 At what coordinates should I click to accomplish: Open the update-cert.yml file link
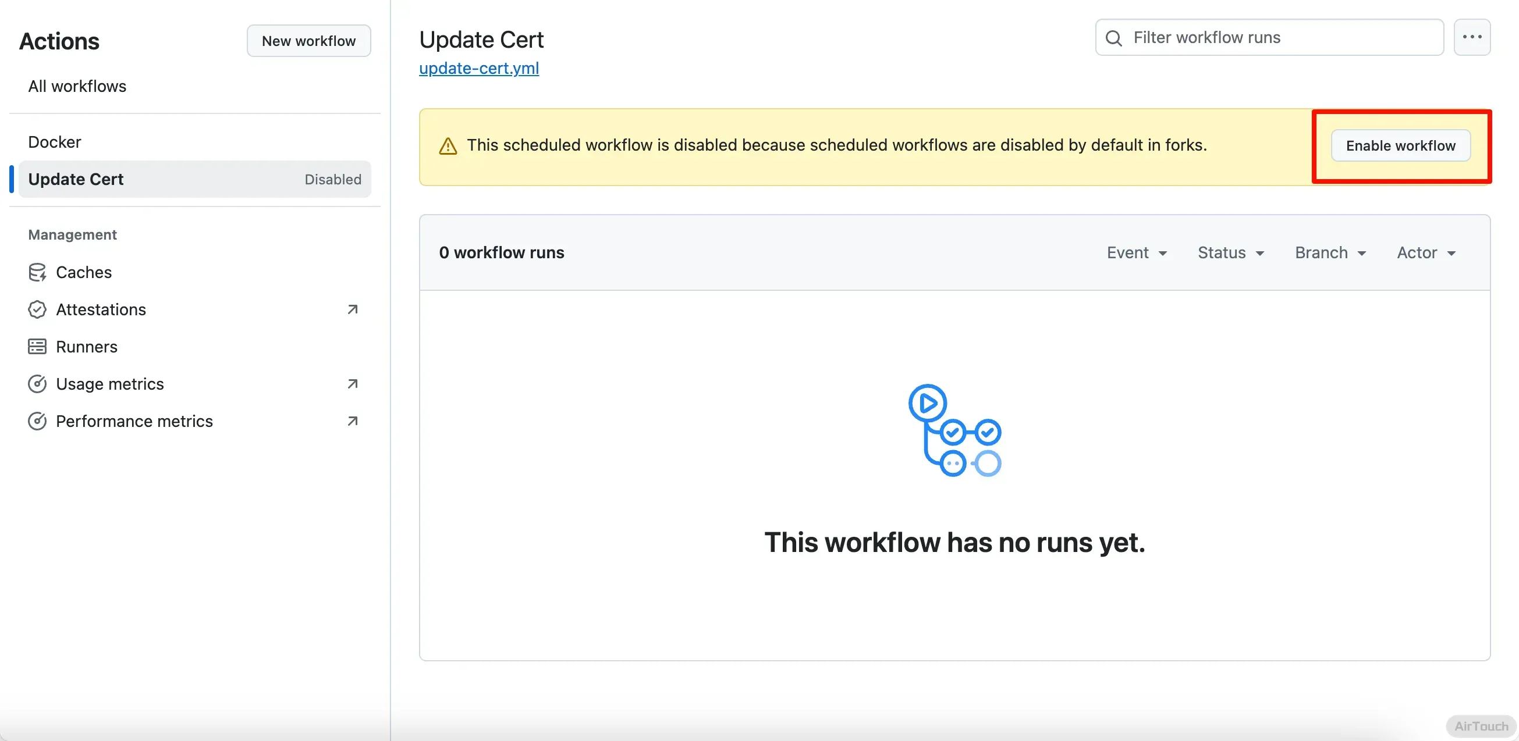[x=479, y=69]
